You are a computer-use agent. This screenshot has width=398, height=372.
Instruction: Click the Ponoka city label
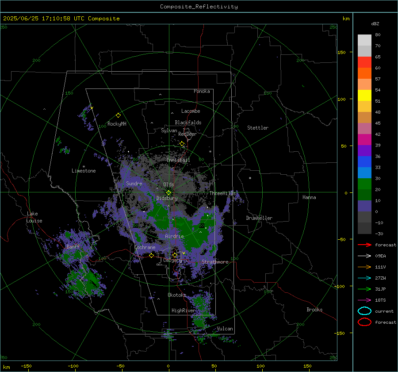pos(202,91)
